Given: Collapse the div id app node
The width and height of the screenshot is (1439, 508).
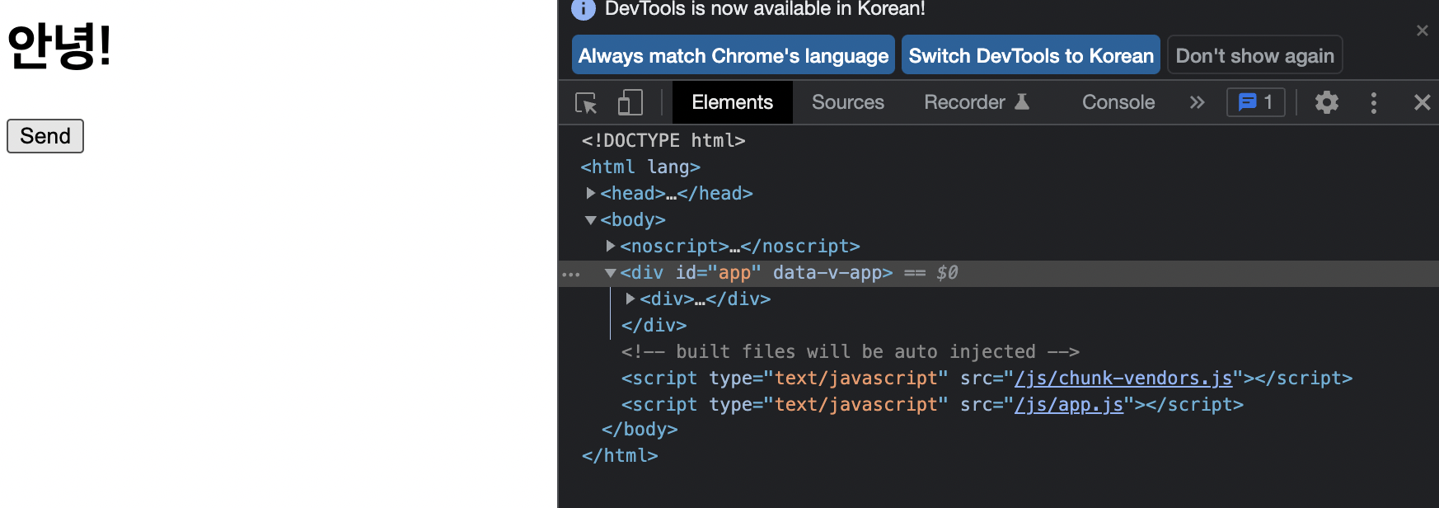Looking at the screenshot, I should coord(610,273).
